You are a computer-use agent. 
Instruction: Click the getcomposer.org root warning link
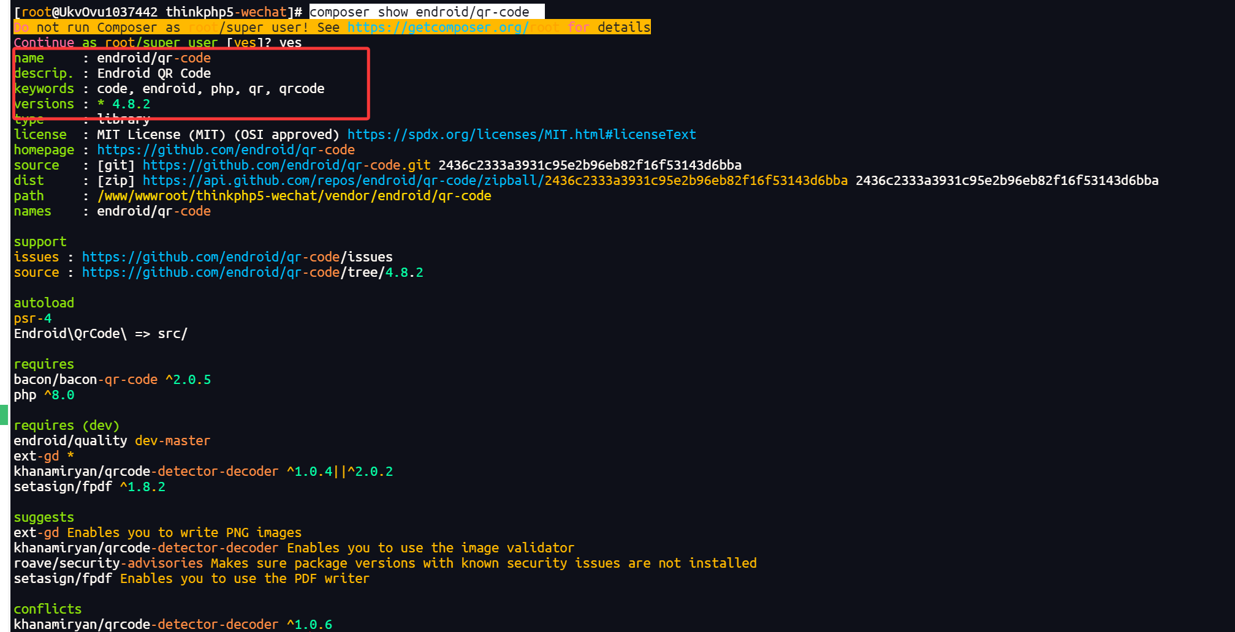point(453,28)
